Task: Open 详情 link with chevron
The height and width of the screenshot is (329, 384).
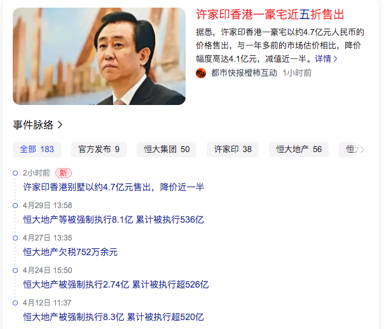Action: (x=326, y=59)
